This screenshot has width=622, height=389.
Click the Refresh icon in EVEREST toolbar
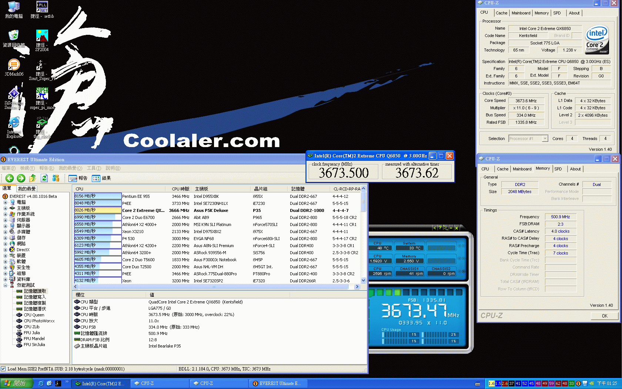click(44, 178)
